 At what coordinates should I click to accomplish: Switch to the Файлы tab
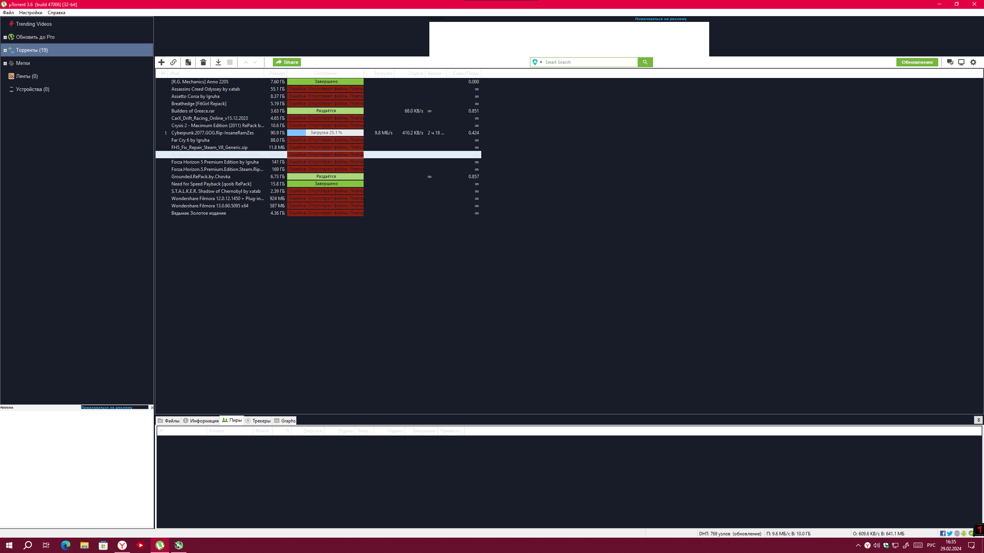pyautogui.click(x=169, y=421)
